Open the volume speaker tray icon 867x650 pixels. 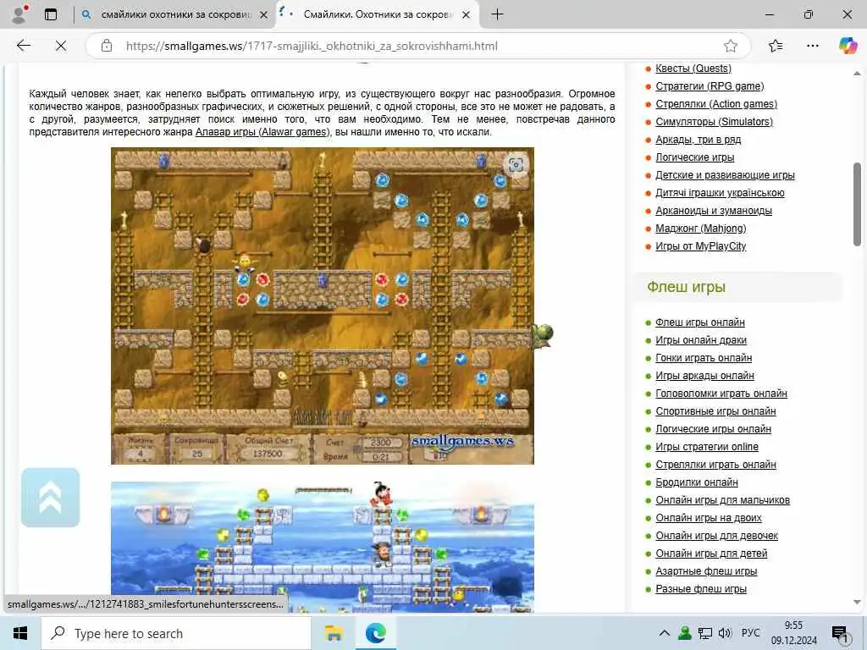[x=725, y=633]
